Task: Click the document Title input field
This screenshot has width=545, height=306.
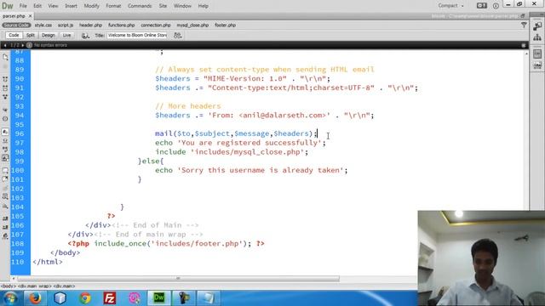Action: pyautogui.click(x=136, y=35)
